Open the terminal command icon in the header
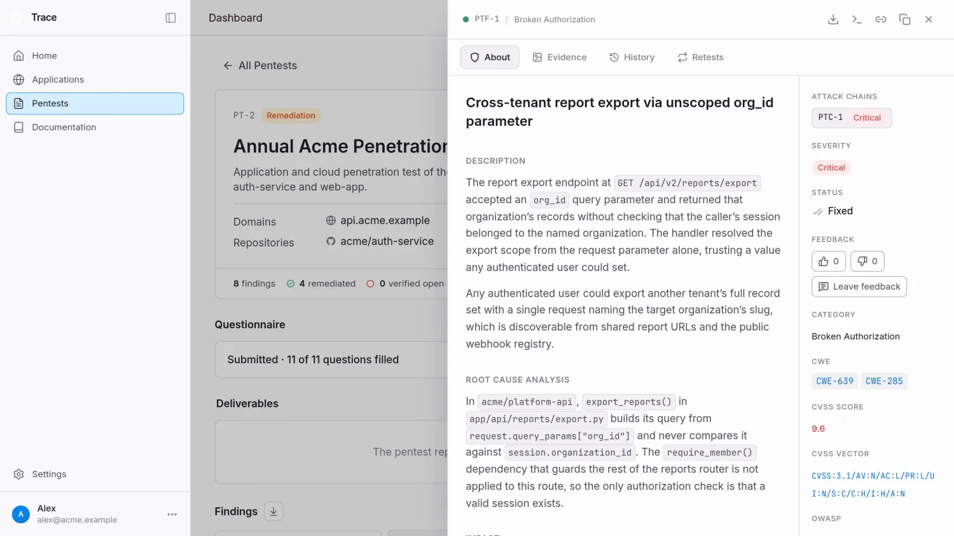954x536 pixels. [x=857, y=20]
